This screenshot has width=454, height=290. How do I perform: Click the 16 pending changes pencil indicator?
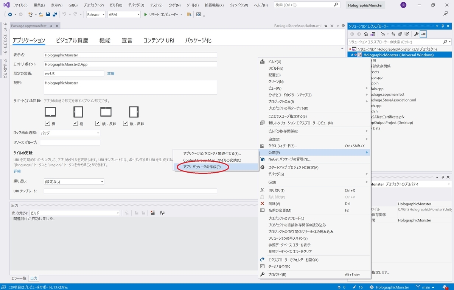point(358,287)
